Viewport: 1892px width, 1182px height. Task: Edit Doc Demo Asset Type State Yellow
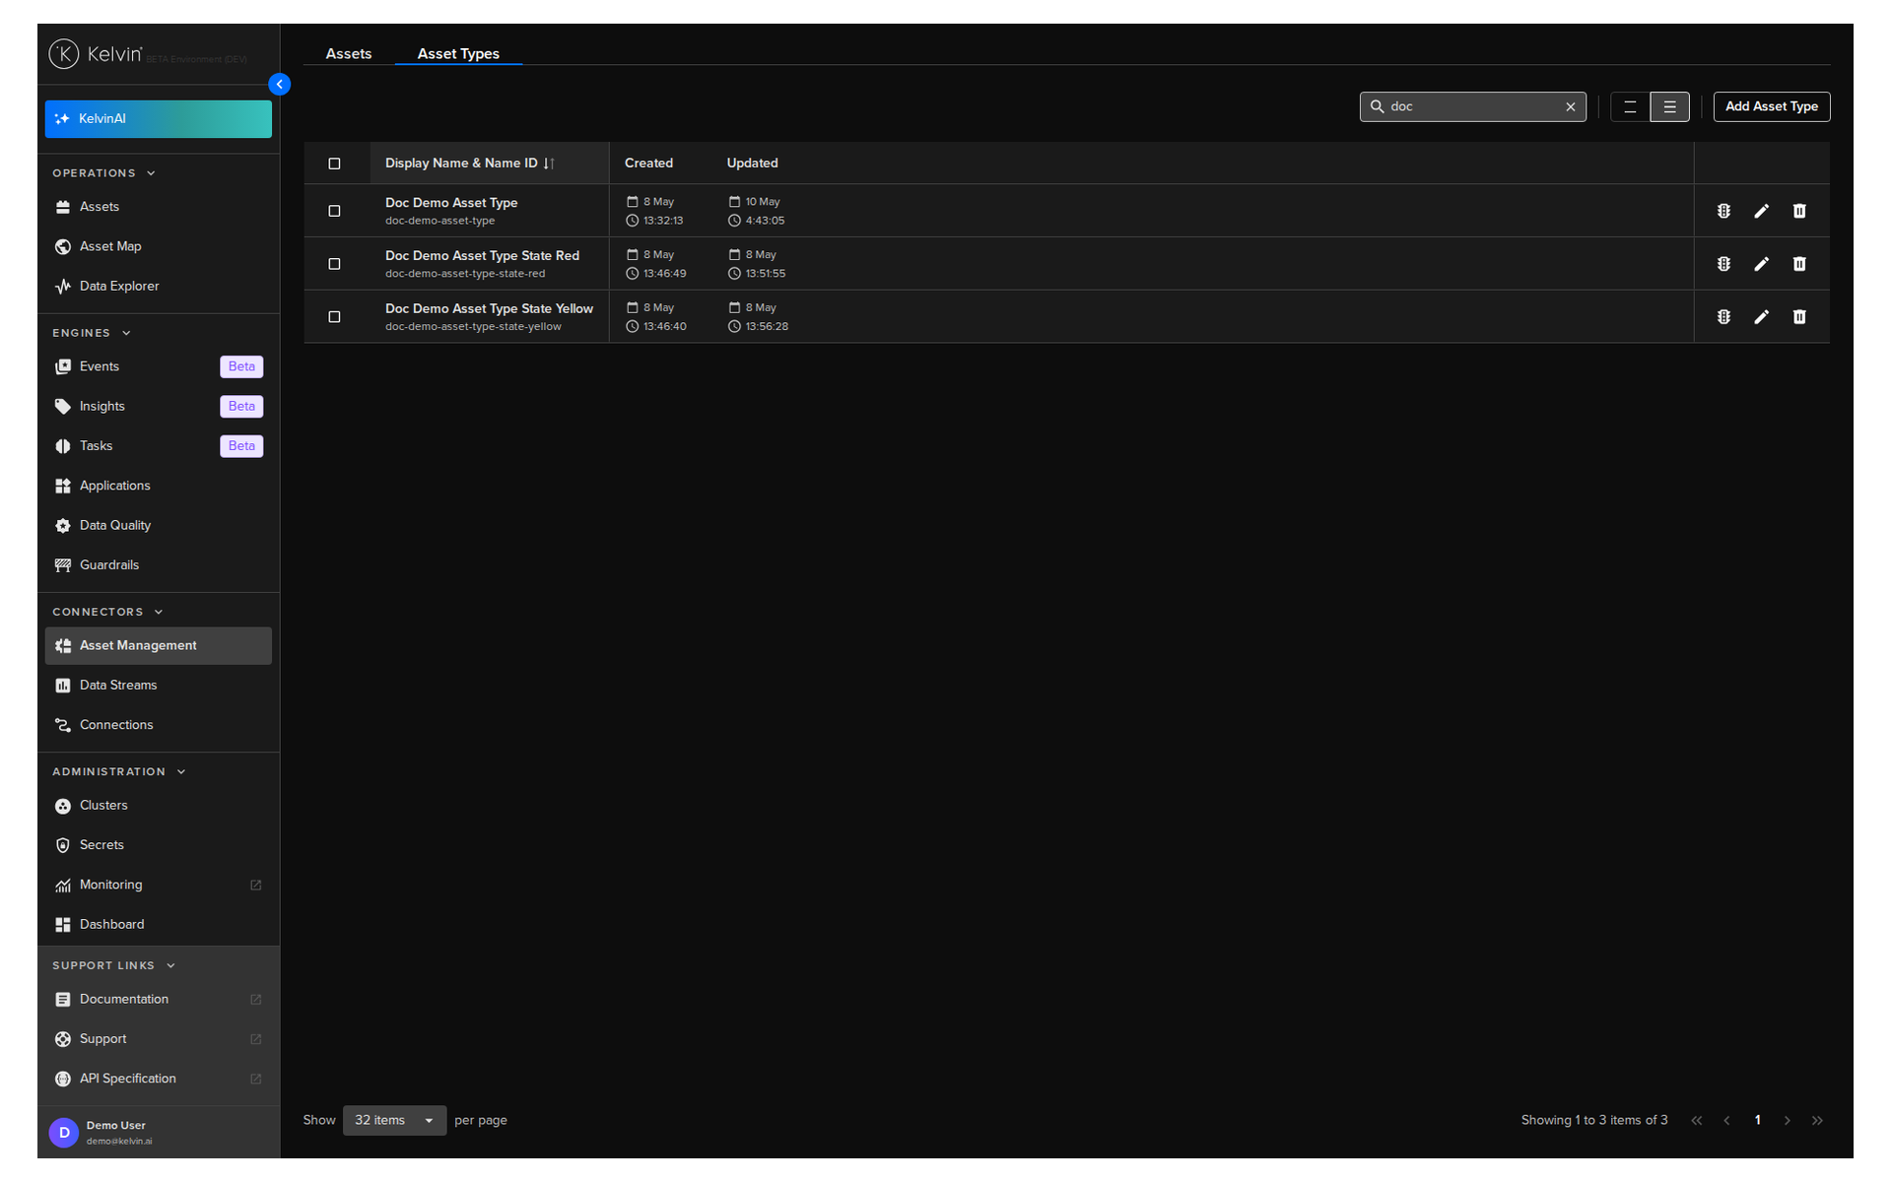1761,317
